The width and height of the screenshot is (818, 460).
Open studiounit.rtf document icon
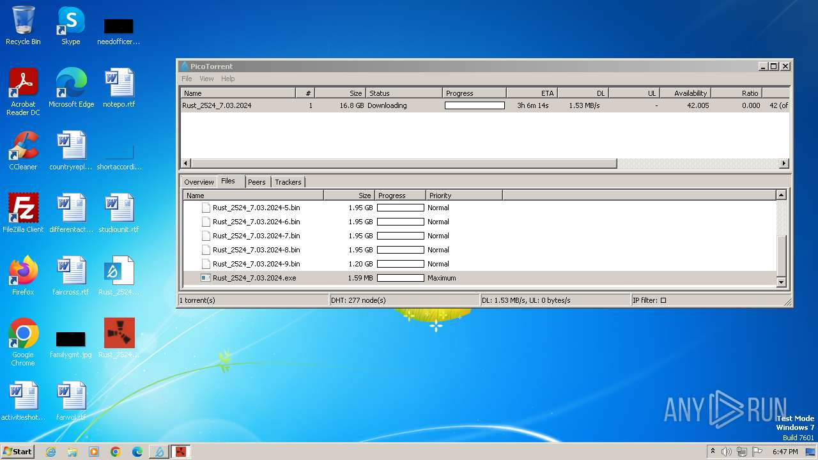(x=119, y=213)
